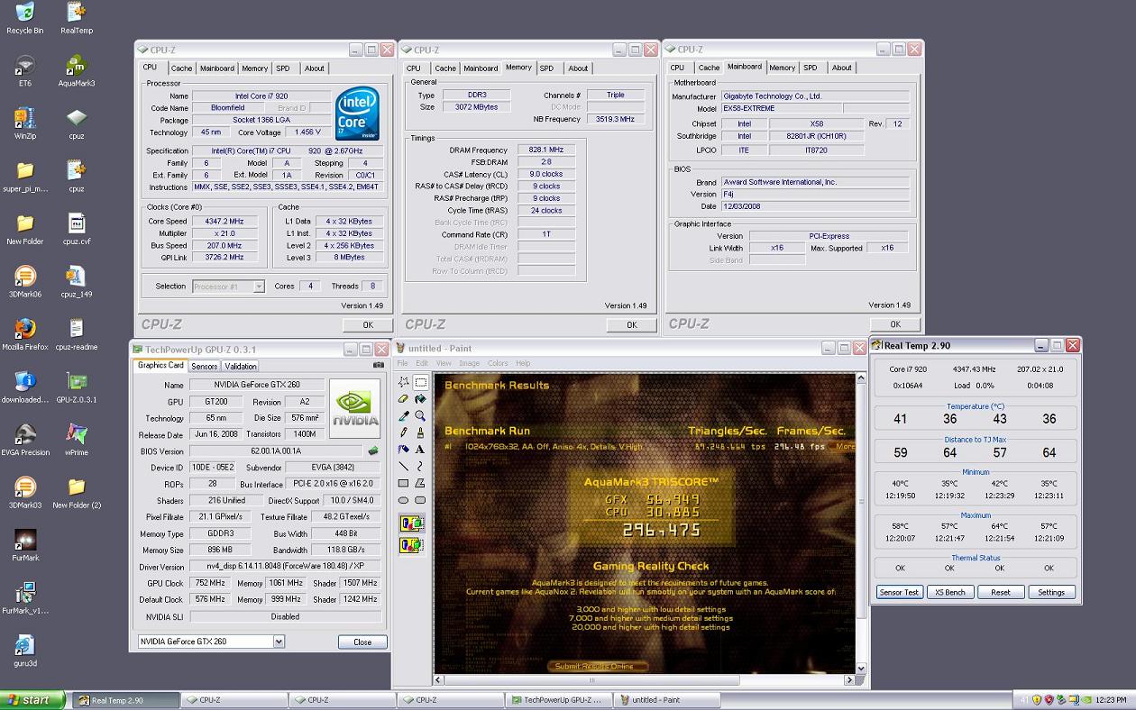This screenshot has width=1136, height=710.
Task: Click Reset in Real Temp
Action: tap(1001, 592)
